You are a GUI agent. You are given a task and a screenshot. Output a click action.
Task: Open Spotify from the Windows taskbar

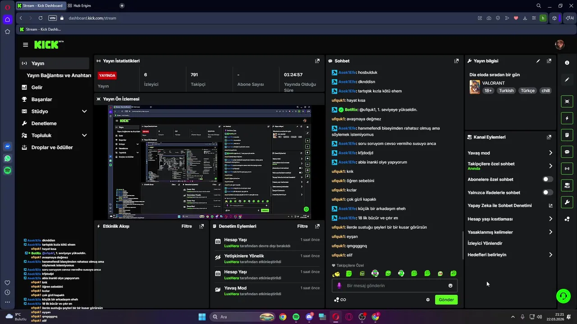coord(296,317)
